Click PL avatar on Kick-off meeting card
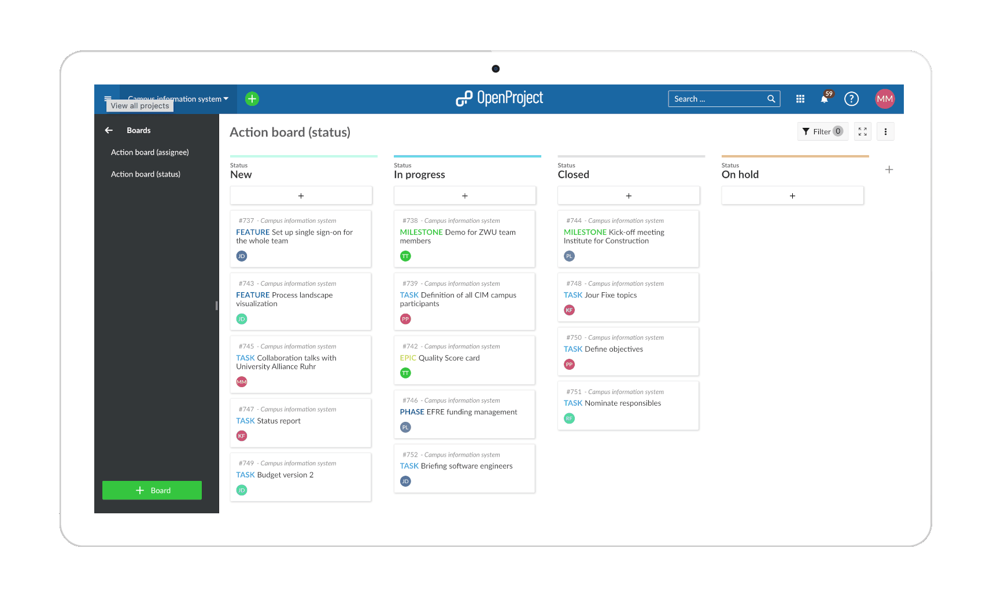Viewport: 990px width, 614px height. (x=569, y=256)
